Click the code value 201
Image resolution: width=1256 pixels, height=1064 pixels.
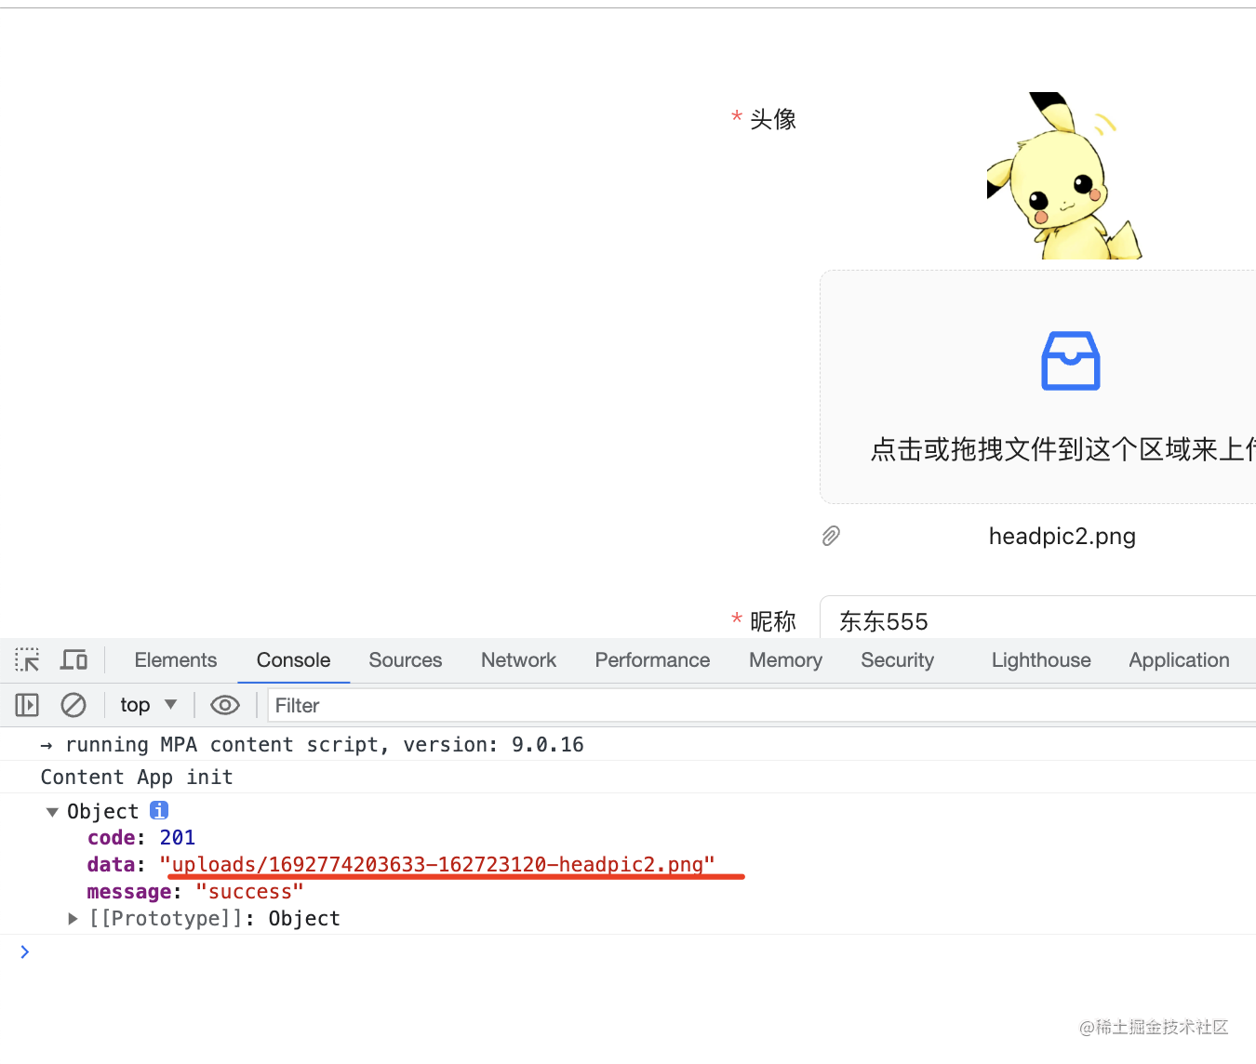pos(177,838)
